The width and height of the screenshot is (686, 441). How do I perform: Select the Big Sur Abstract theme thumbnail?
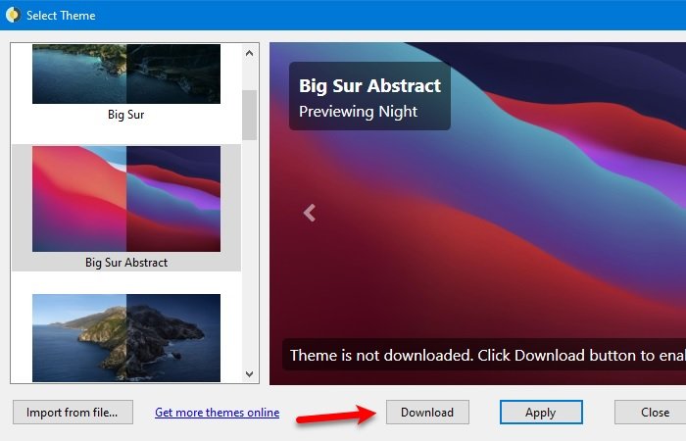(126, 199)
